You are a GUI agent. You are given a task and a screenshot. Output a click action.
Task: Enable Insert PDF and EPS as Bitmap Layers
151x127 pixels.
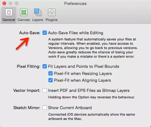click(x=45, y=90)
